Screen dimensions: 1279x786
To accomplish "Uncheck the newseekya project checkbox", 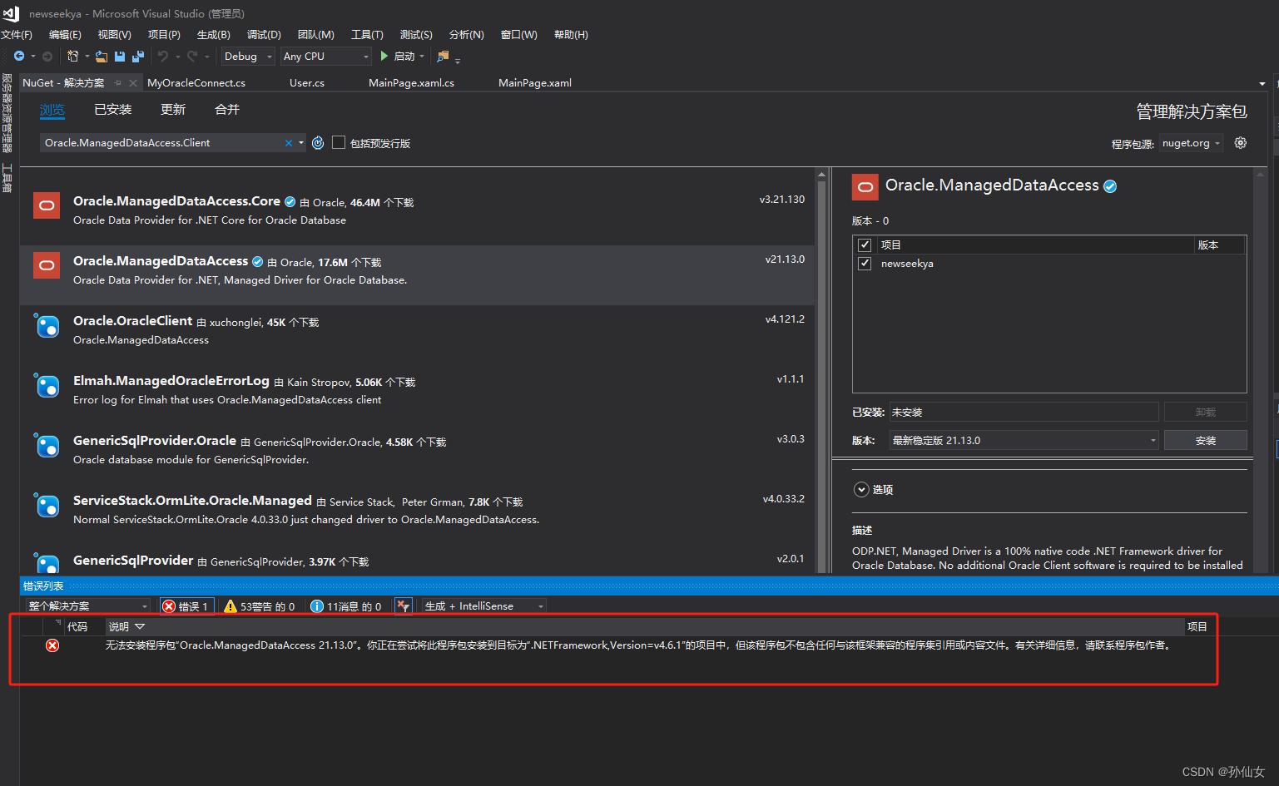I will [865, 263].
